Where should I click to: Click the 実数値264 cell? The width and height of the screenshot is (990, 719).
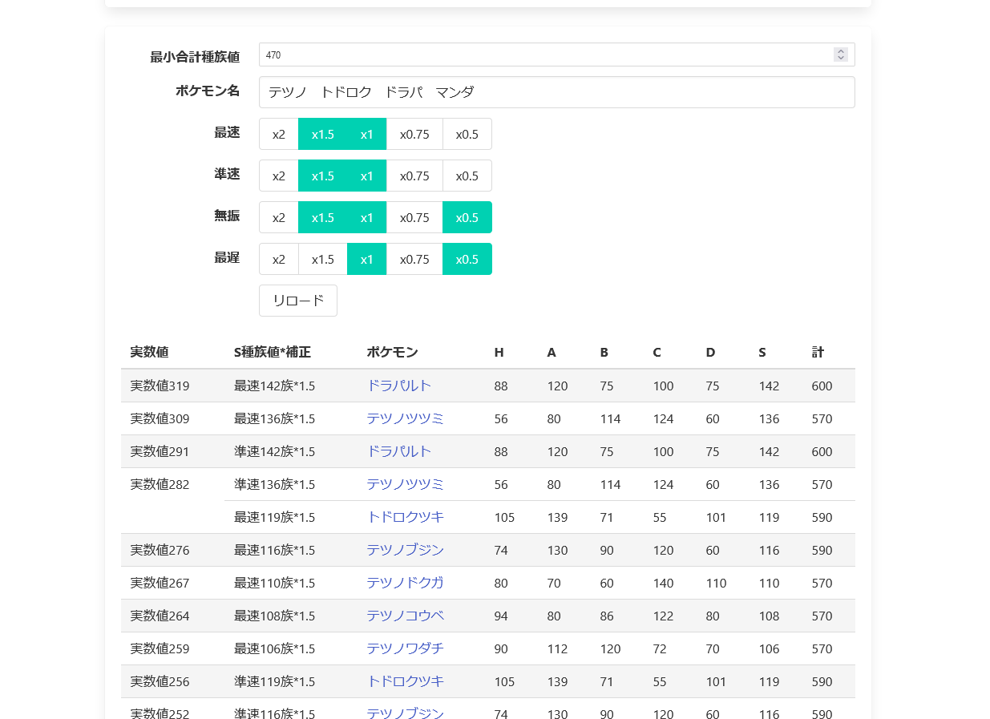coord(172,616)
